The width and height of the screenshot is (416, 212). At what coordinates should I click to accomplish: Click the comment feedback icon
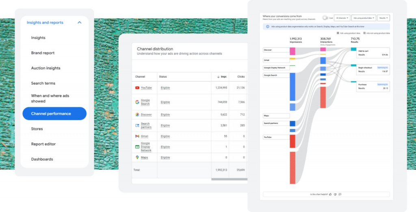(x=340, y=194)
